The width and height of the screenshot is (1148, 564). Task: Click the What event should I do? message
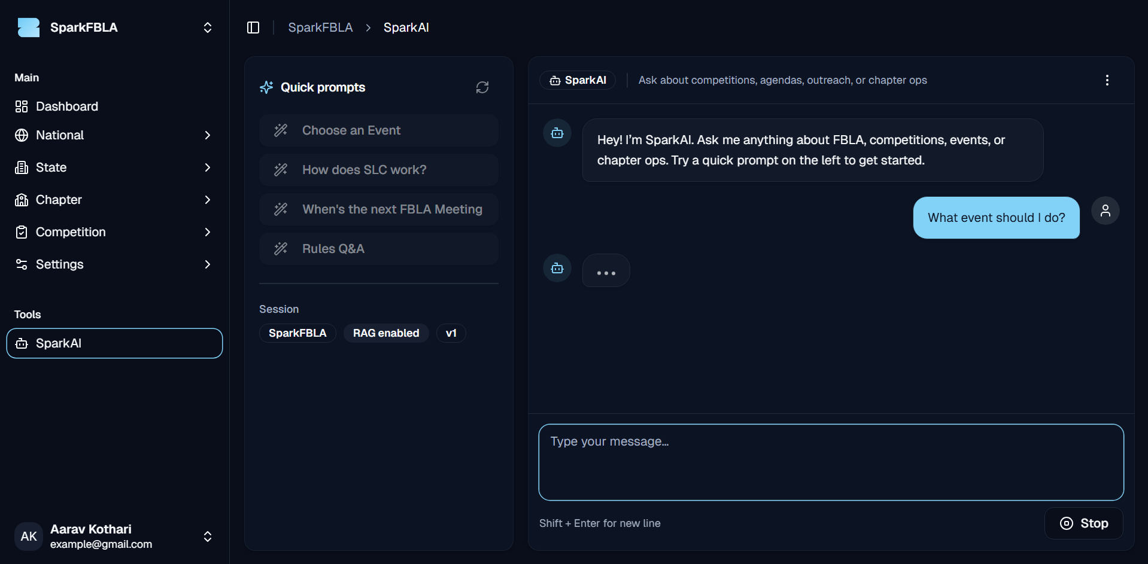pyautogui.click(x=997, y=218)
